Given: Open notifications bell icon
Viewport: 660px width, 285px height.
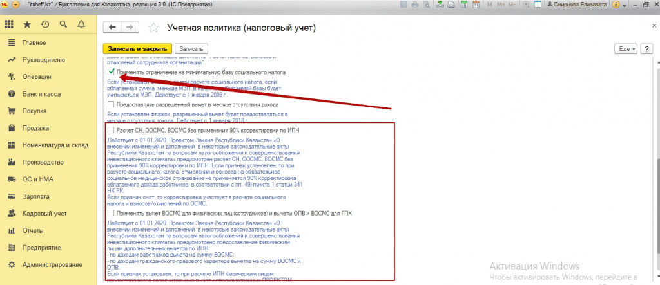Looking at the screenshot, I should (x=81, y=24).
